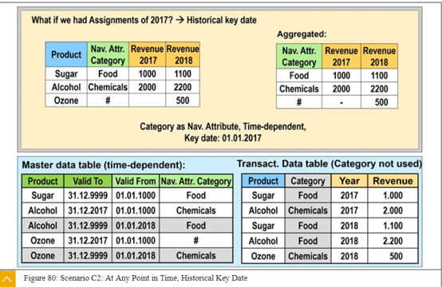Click the revenue value "2.200"

click(x=393, y=241)
